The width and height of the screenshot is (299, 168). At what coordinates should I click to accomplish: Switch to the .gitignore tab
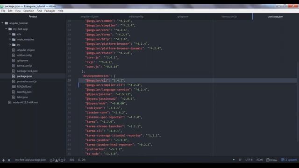point(183,17)
